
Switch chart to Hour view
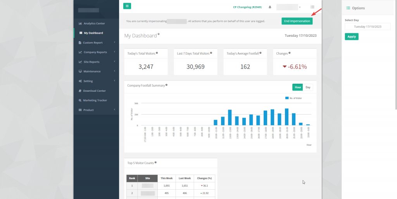coord(297,87)
